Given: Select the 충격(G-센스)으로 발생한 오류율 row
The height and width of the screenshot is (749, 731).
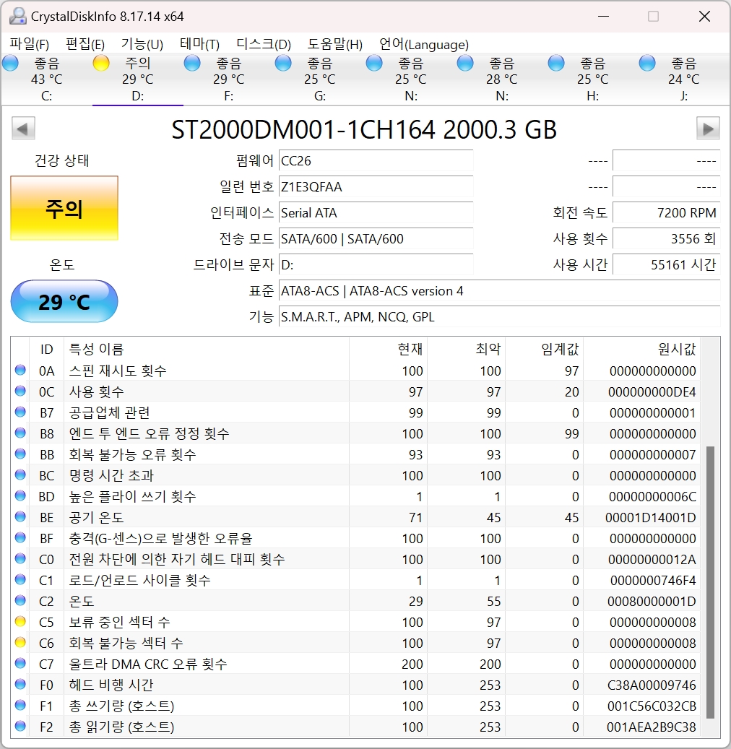Looking at the screenshot, I should point(355,538).
